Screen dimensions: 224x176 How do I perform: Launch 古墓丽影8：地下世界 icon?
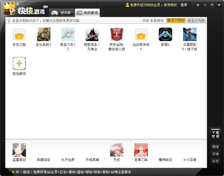click(x=190, y=34)
